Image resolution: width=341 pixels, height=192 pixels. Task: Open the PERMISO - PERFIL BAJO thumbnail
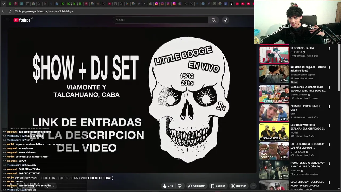274,113
